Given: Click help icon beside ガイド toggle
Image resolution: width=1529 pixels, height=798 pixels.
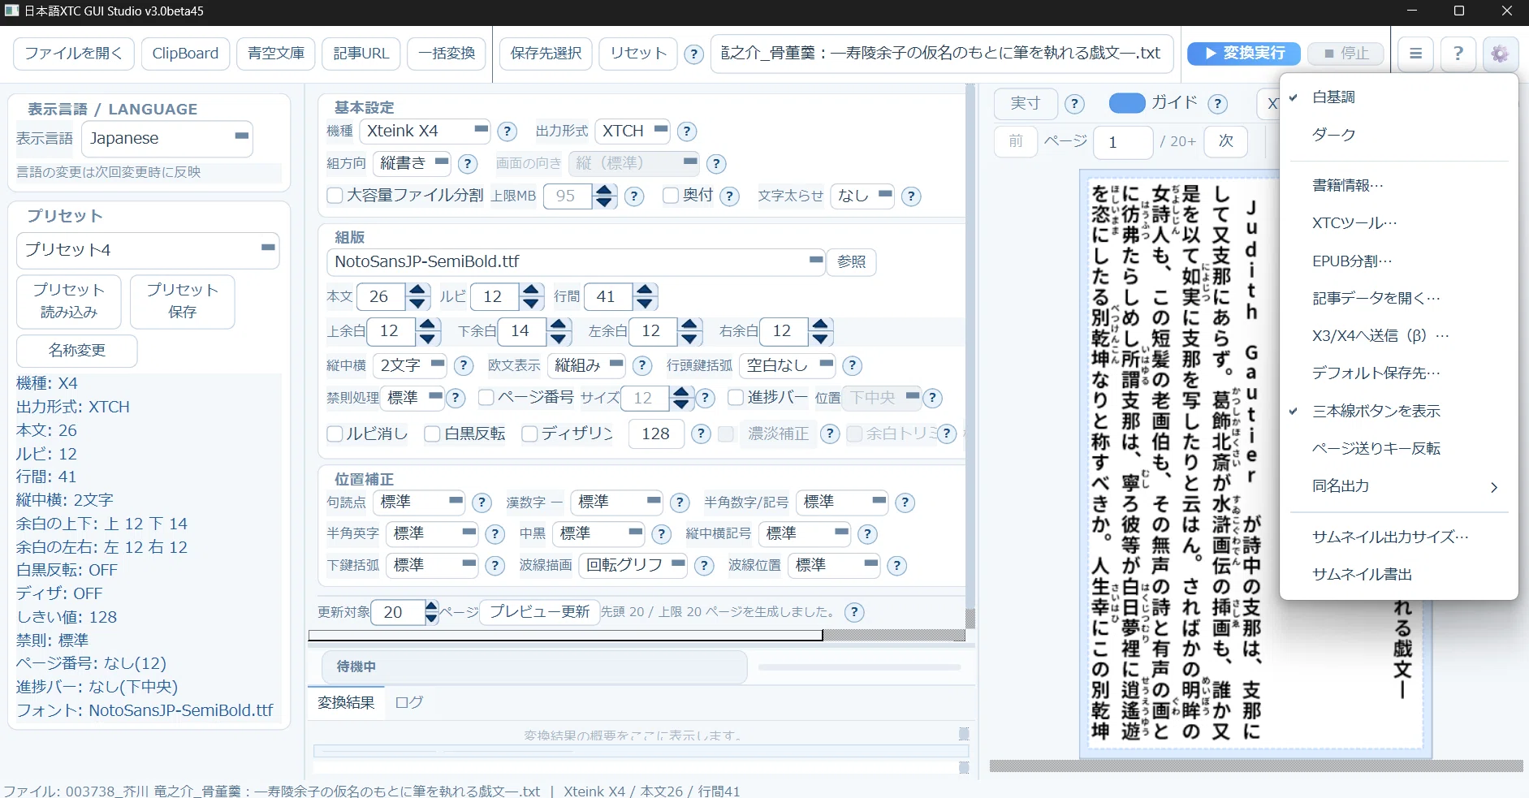Looking at the screenshot, I should [1217, 104].
